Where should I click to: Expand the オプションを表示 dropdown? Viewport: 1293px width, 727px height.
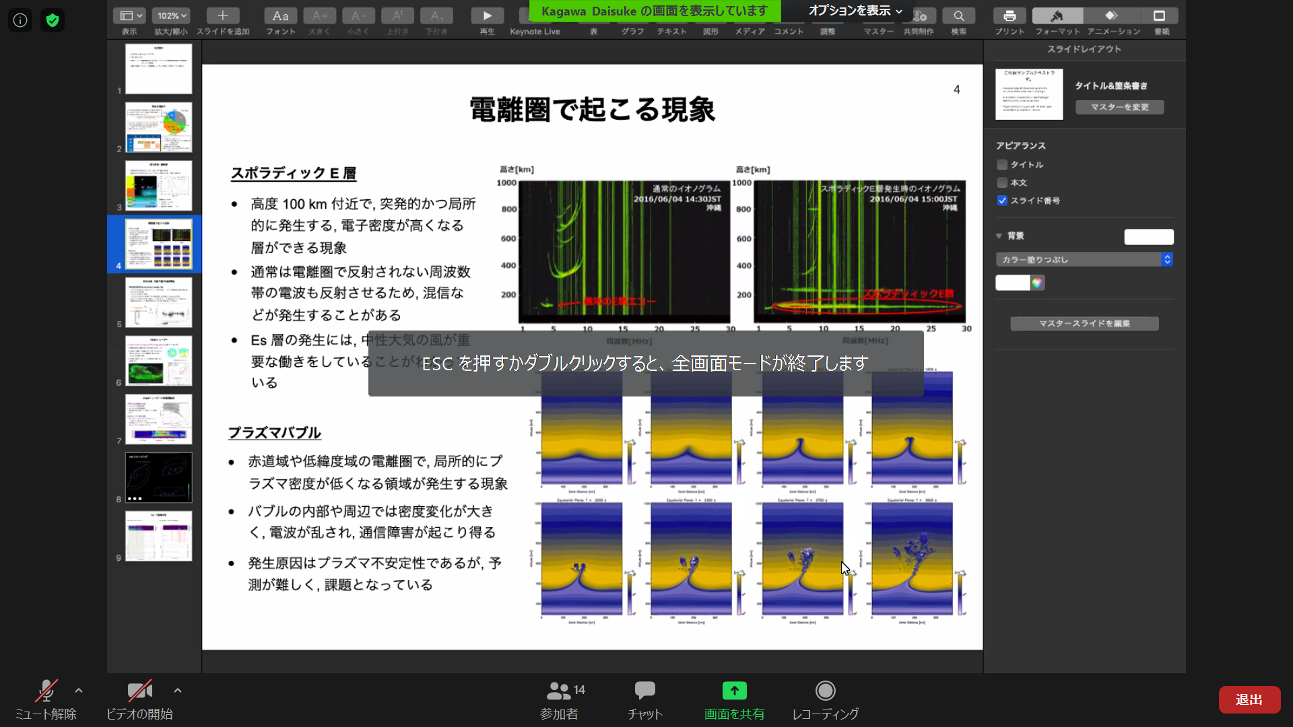(855, 11)
